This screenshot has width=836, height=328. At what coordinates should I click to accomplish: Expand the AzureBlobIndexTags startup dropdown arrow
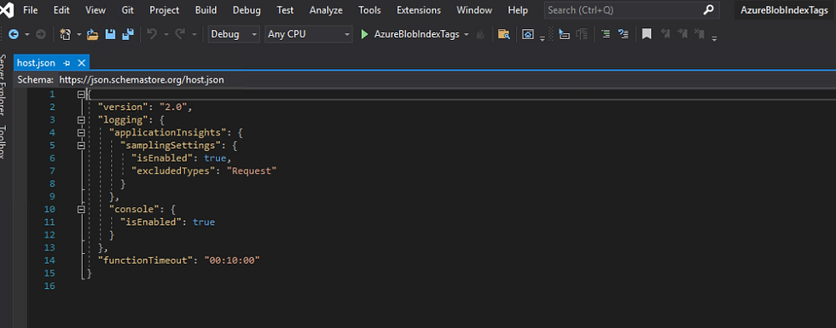point(467,34)
